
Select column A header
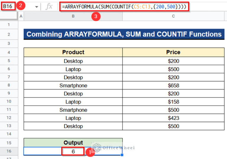click(x=21, y=16)
